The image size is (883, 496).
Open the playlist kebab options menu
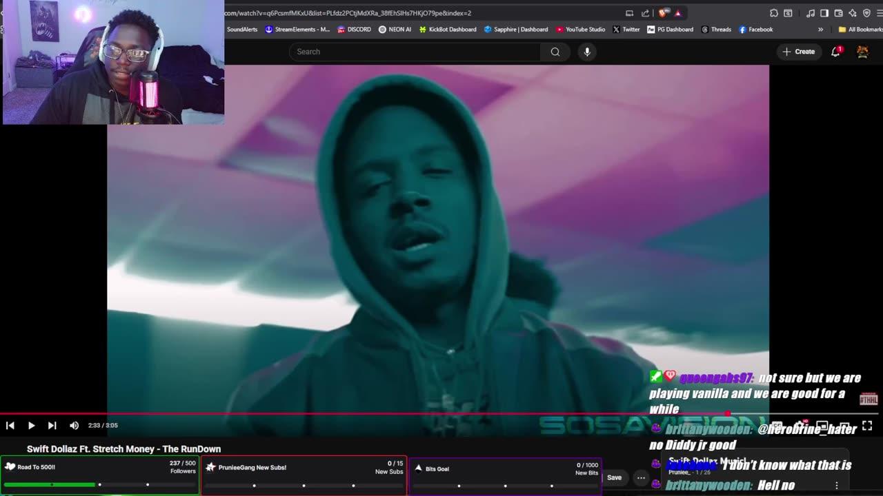(837, 485)
